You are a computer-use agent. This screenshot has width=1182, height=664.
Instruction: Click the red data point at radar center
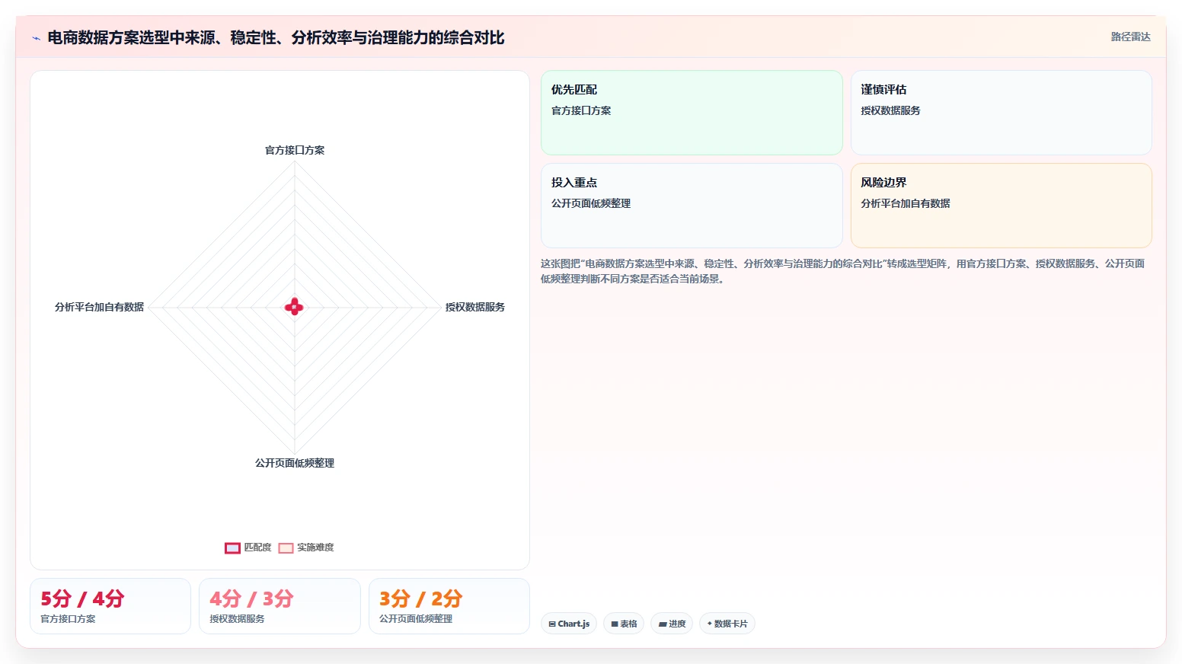[294, 307]
